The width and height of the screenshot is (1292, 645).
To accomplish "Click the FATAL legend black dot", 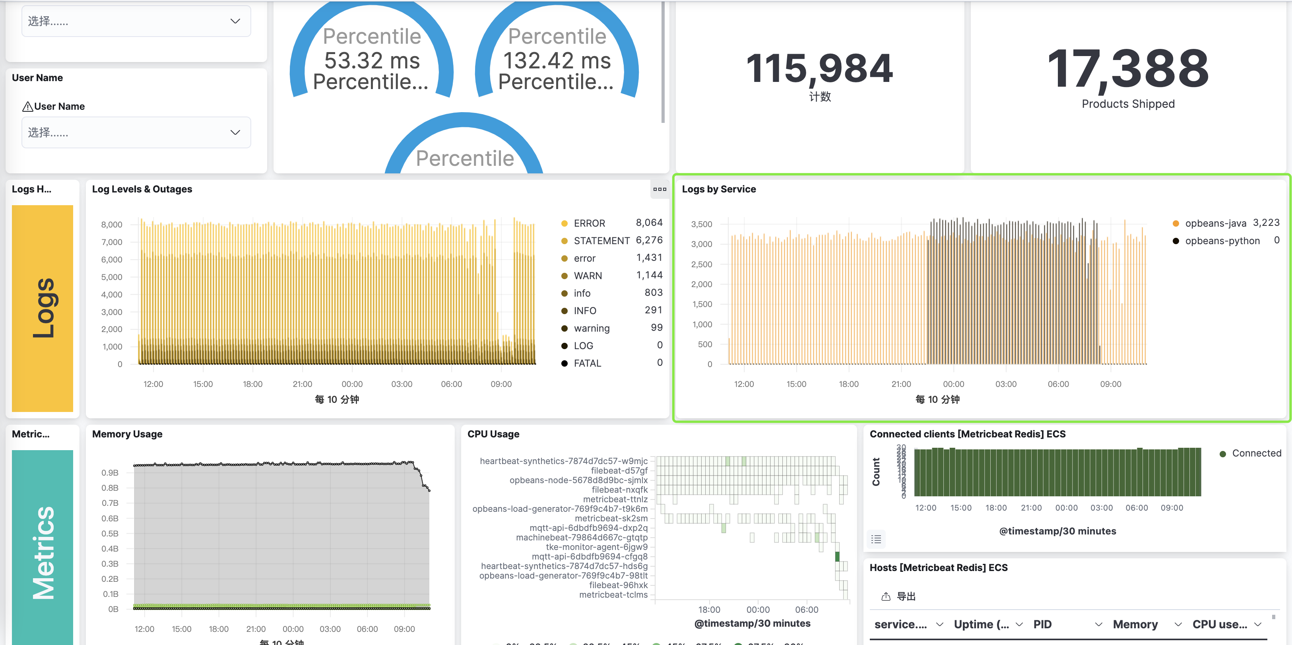I will coord(564,363).
